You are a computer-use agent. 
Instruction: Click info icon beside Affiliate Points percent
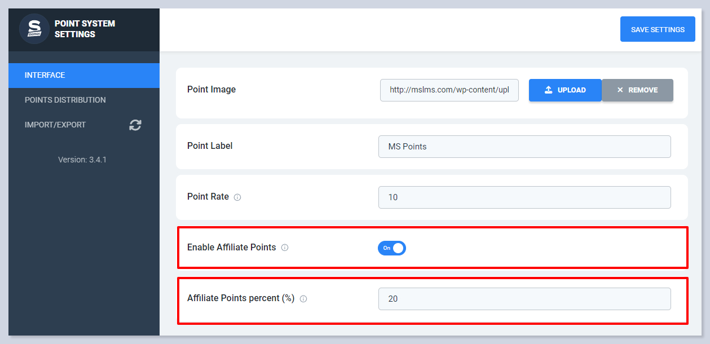coord(303,299)
